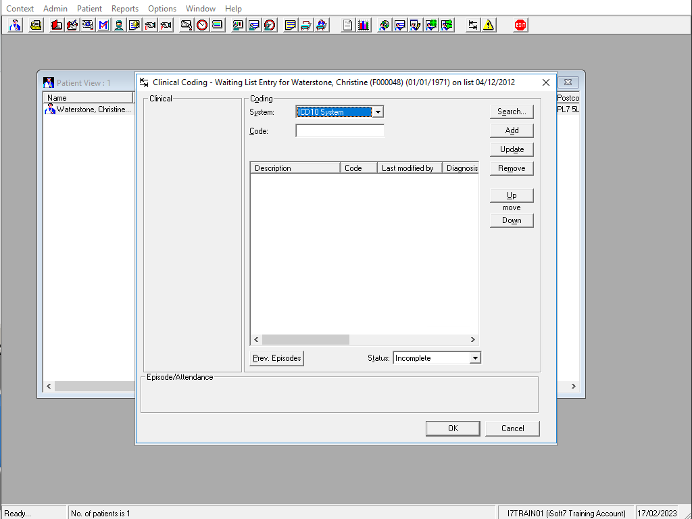
Task: Open the Reports menu
Action: pos(125,8)
